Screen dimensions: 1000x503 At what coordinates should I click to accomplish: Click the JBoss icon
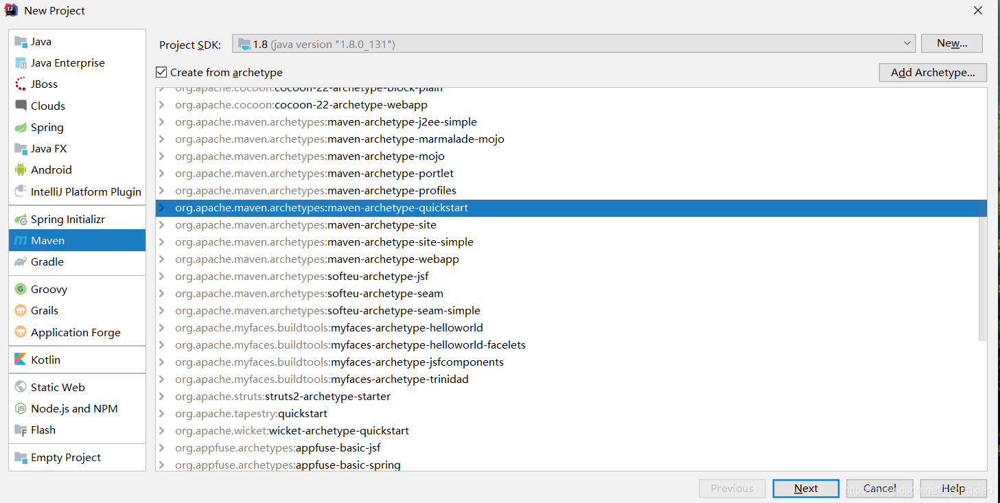pos(21,84)
